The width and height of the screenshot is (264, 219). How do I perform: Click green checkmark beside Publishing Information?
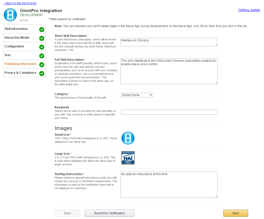[x=42, y=65]
